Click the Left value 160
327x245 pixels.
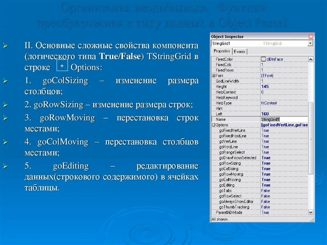[x=265, y=114]
